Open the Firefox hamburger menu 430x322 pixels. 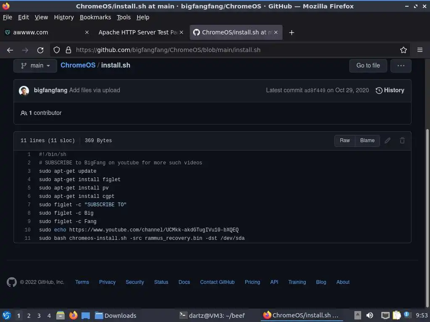tap(420, 50)
